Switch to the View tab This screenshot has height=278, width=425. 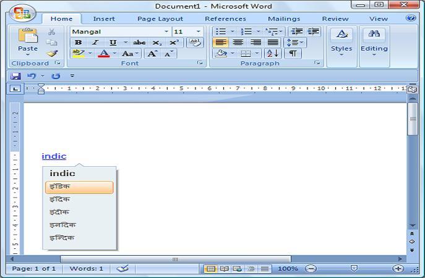[x=379, y=19]
